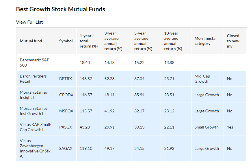Select the Virtus KAR Small-Cap Growth I fund
The image size is (251, 168).
(x=36, y=127)
